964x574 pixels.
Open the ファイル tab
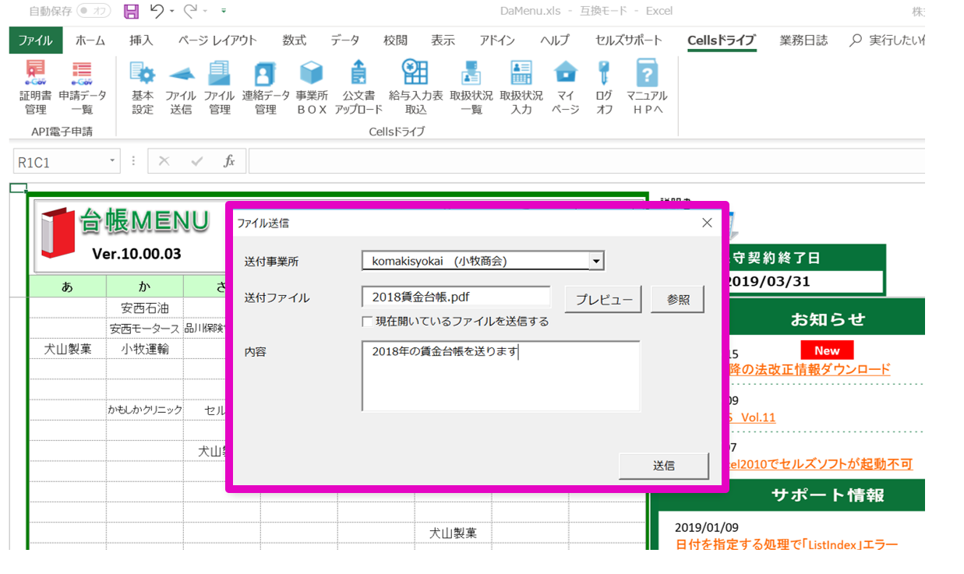point(35,40)
